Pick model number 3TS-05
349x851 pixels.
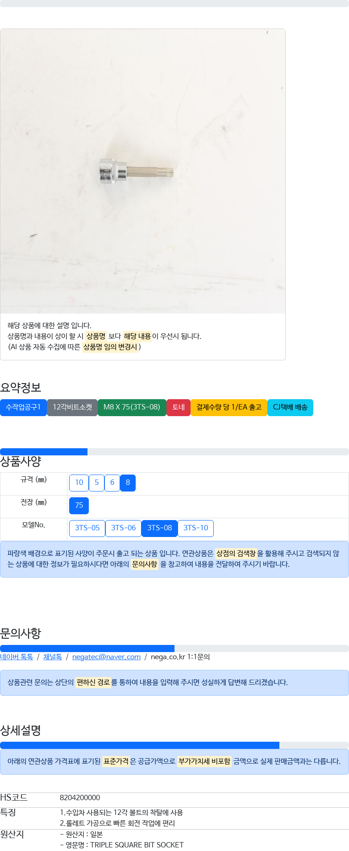point(87,528)
